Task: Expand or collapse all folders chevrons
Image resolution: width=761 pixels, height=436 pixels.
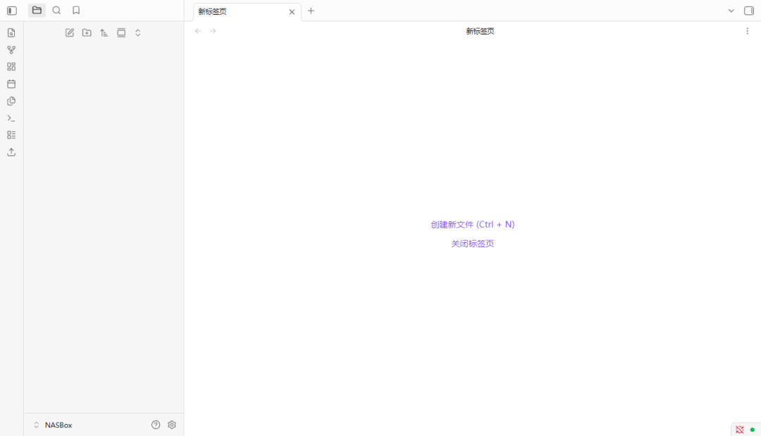Action: coord(138,32)
